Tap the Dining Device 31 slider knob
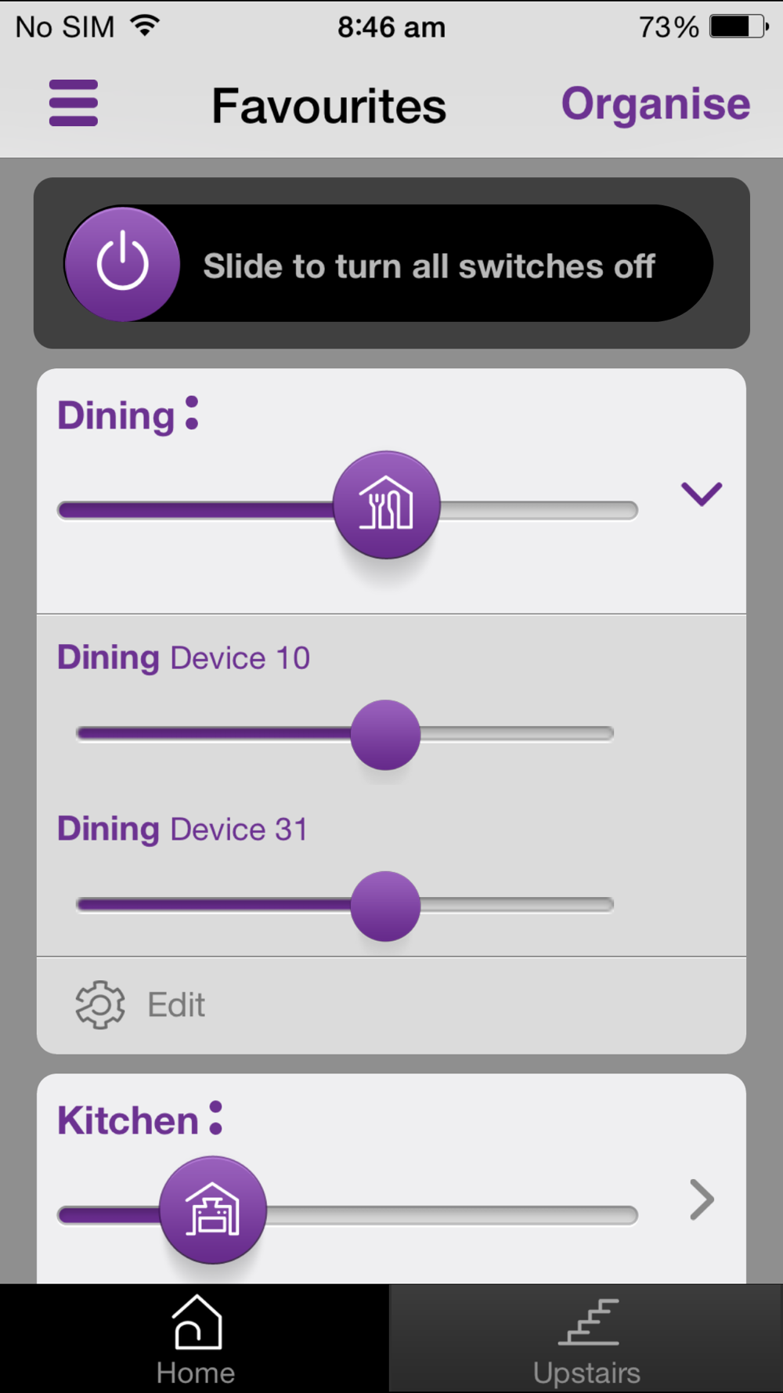This screenshot has height=1393, width=783. pos(385,906)
